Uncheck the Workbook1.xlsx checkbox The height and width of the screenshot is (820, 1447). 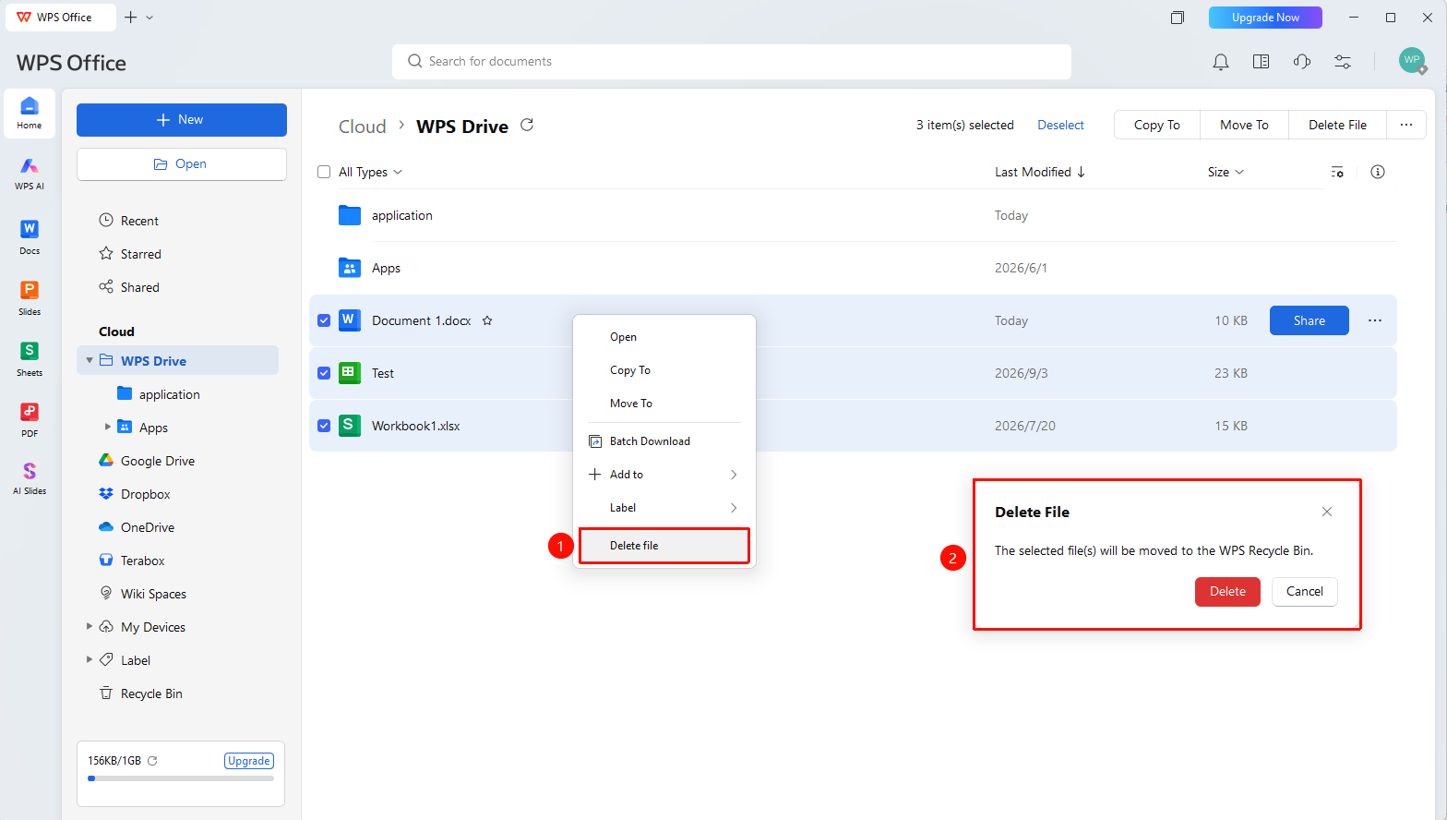[324, 426]
